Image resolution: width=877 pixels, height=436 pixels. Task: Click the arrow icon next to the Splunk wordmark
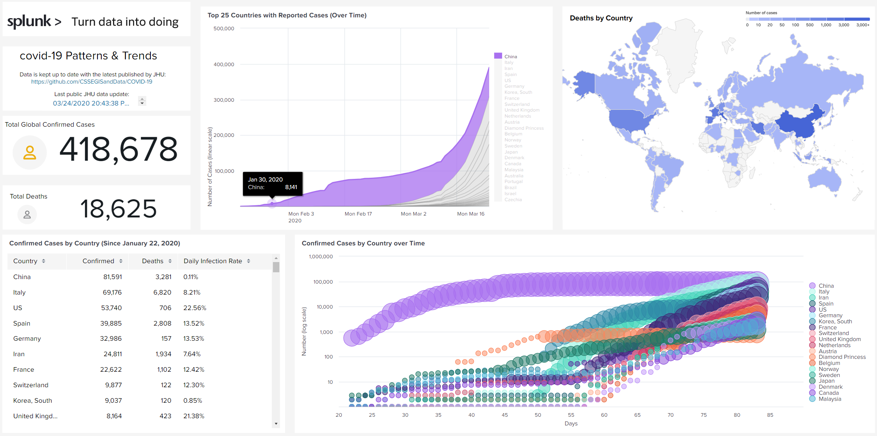coord(57,22)
